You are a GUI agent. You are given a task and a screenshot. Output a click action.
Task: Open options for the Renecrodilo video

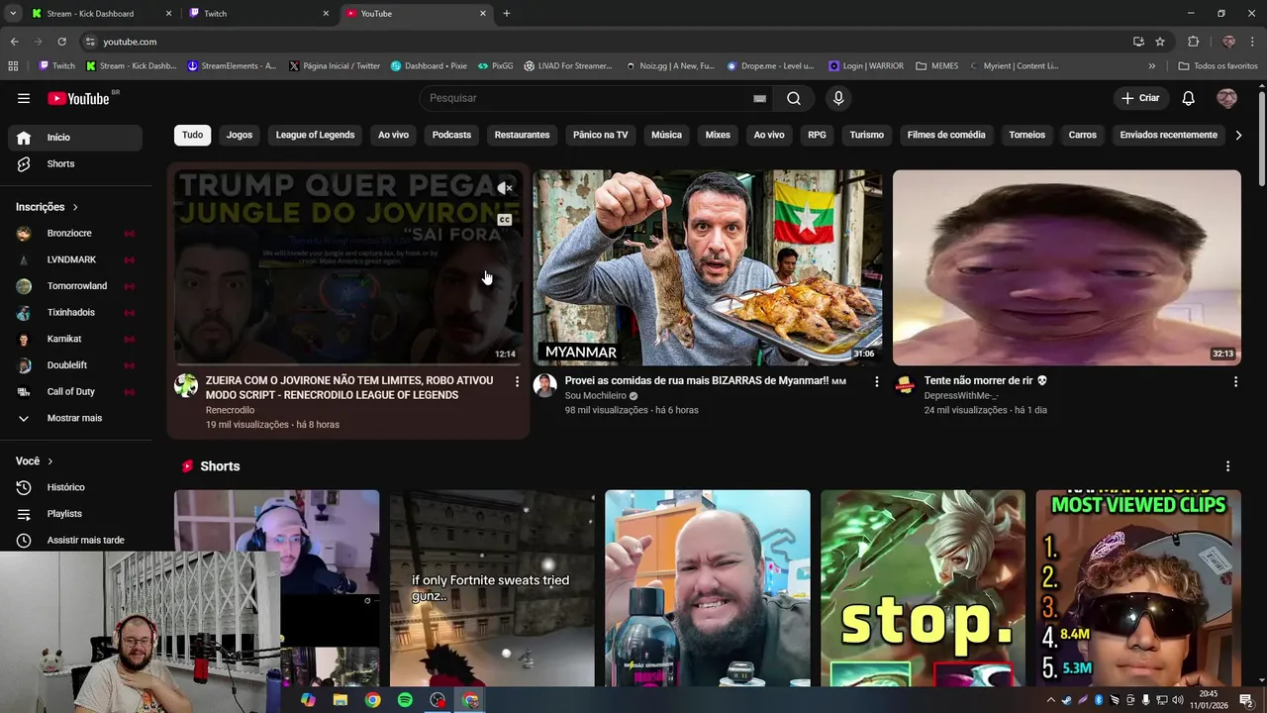click(x=517, y=381)
